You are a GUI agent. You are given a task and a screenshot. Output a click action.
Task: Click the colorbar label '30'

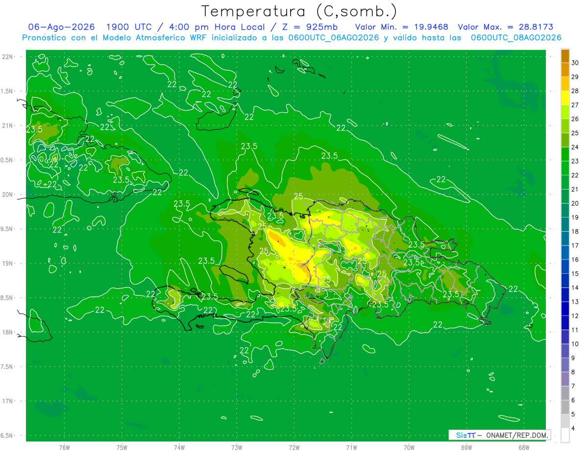[x=575, y=63]
